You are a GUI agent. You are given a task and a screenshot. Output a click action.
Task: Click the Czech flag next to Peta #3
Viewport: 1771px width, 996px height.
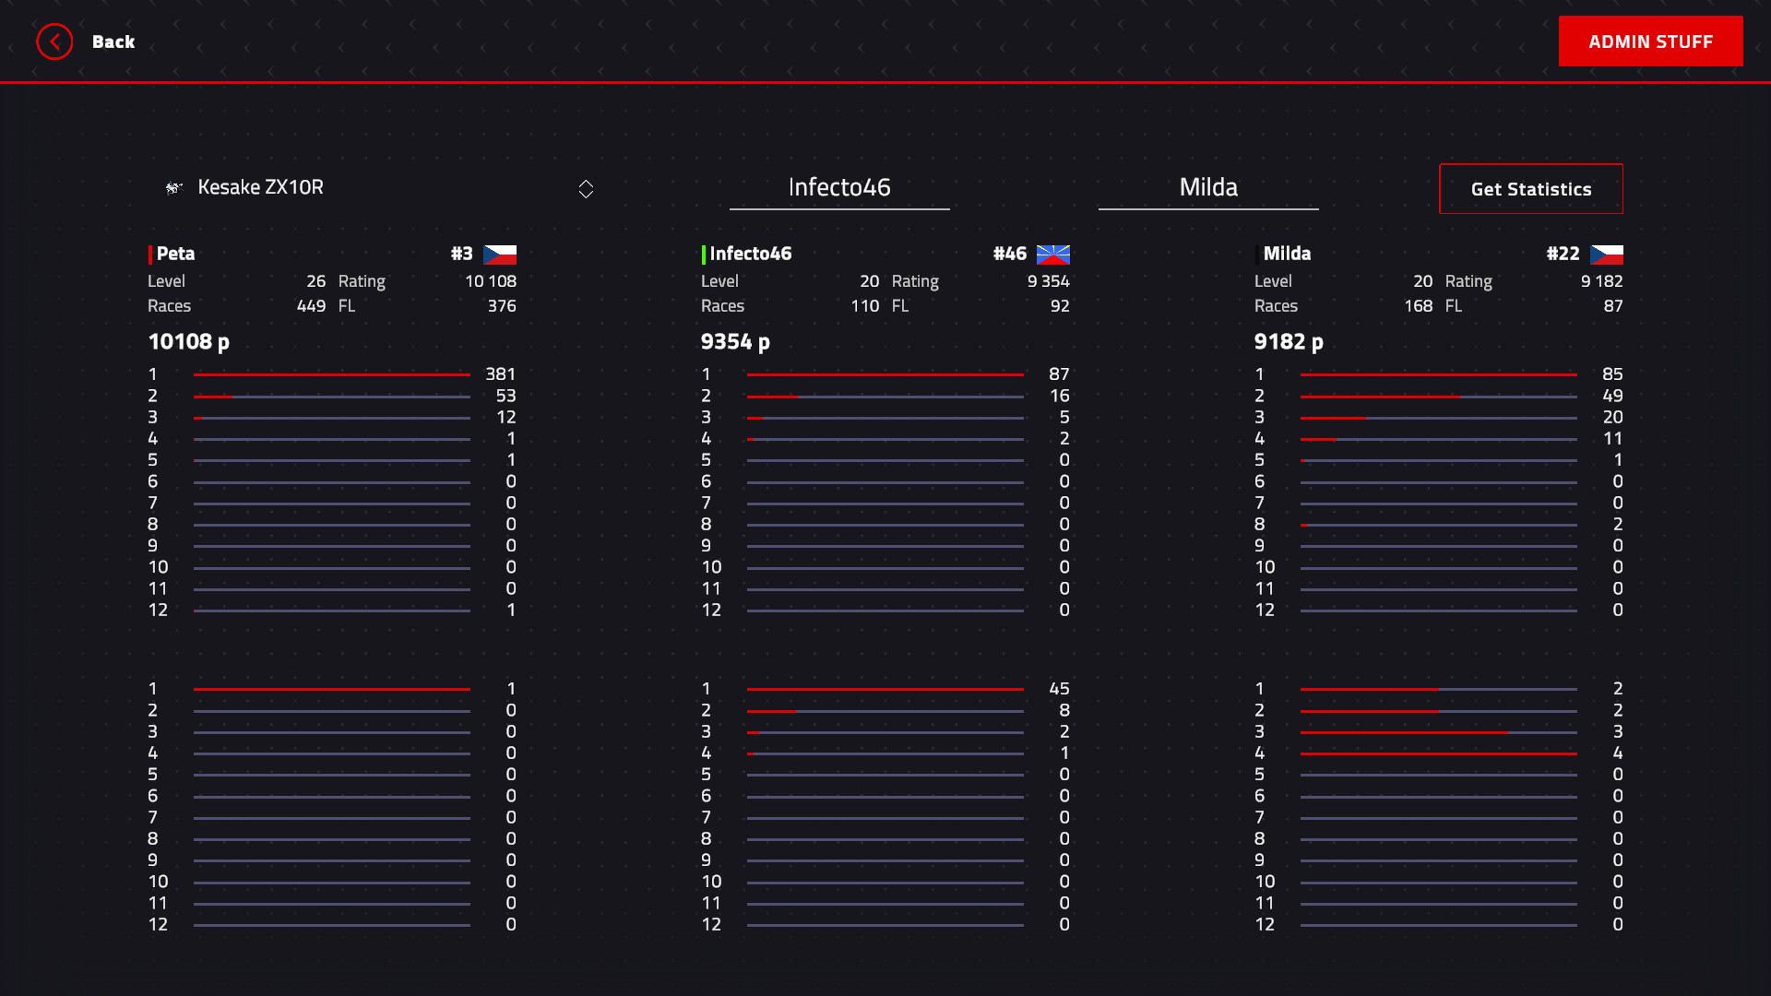tap(499, 255)
